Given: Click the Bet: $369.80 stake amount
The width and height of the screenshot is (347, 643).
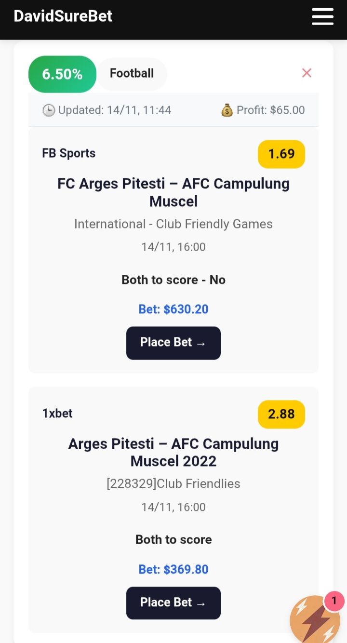Looking at the screenshot, I should point(173,569).
